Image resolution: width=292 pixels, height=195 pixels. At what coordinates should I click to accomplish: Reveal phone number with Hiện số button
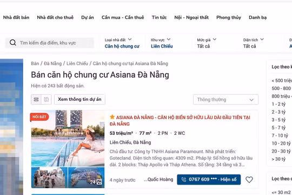[x=209, y=179]
